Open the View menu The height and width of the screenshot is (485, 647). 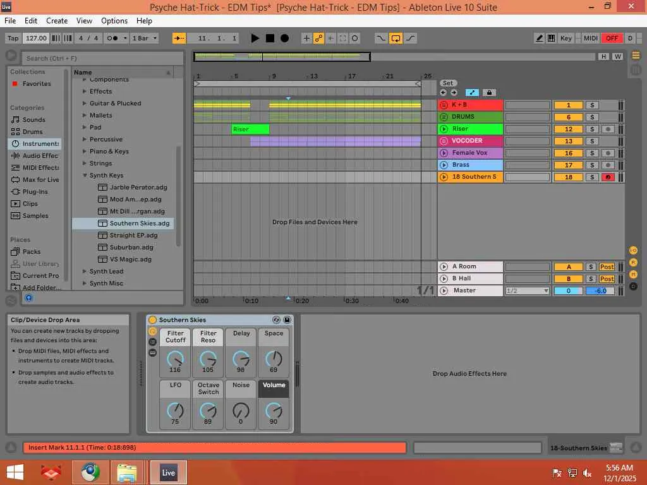pos(84,21)
